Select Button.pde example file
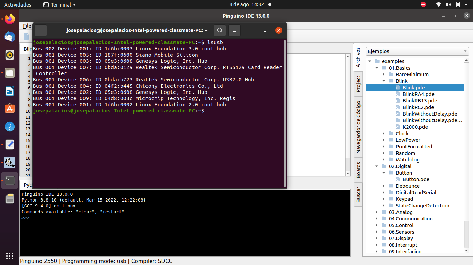The width and height of the screenshot is (473, 265). (416, 179)
